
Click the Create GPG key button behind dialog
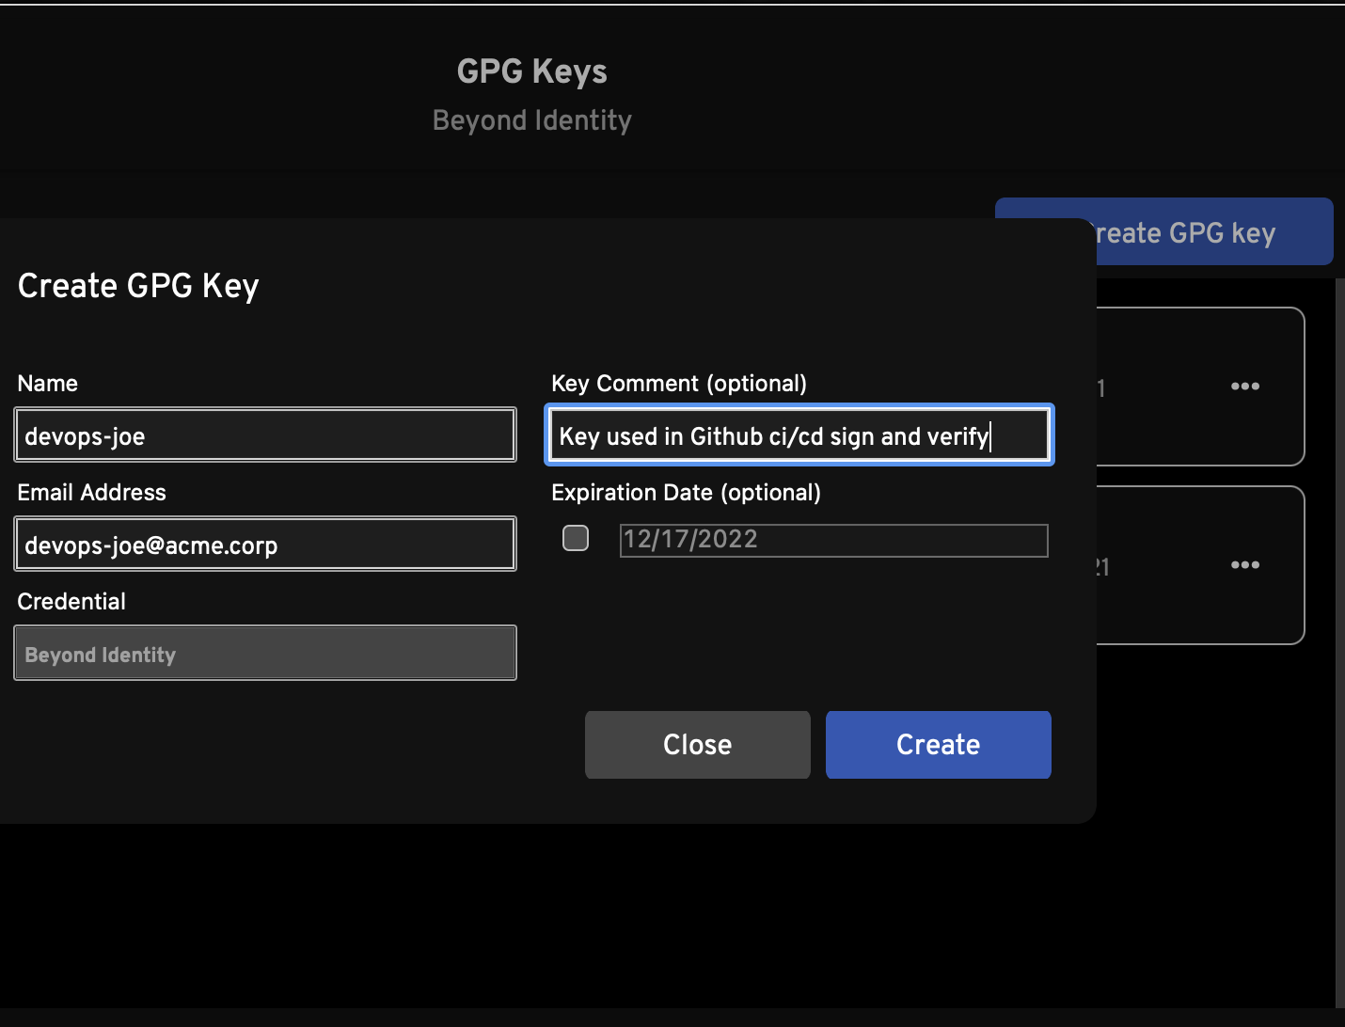[x=1213, y=232]
